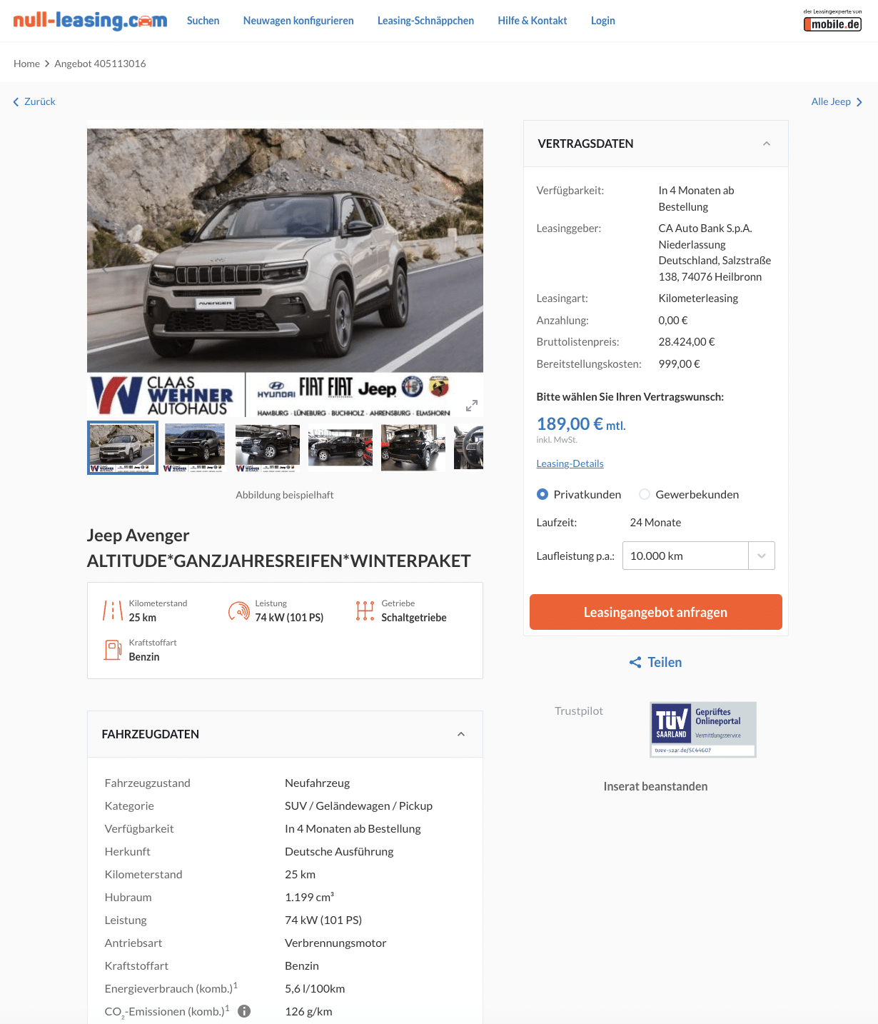The width and height of the screenshot is (878, 1024).
Task: Click the Leasingangebot anfragen button
Action: click(656, 612)
